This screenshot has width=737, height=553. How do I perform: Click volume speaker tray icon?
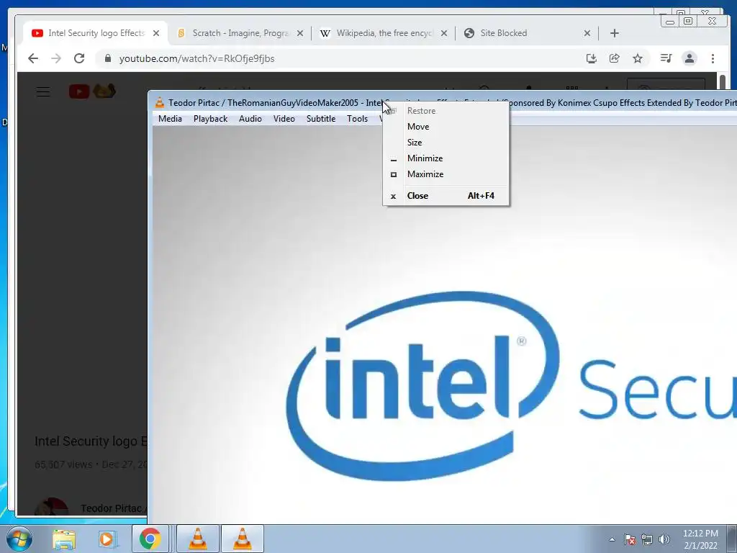point(664,539)
